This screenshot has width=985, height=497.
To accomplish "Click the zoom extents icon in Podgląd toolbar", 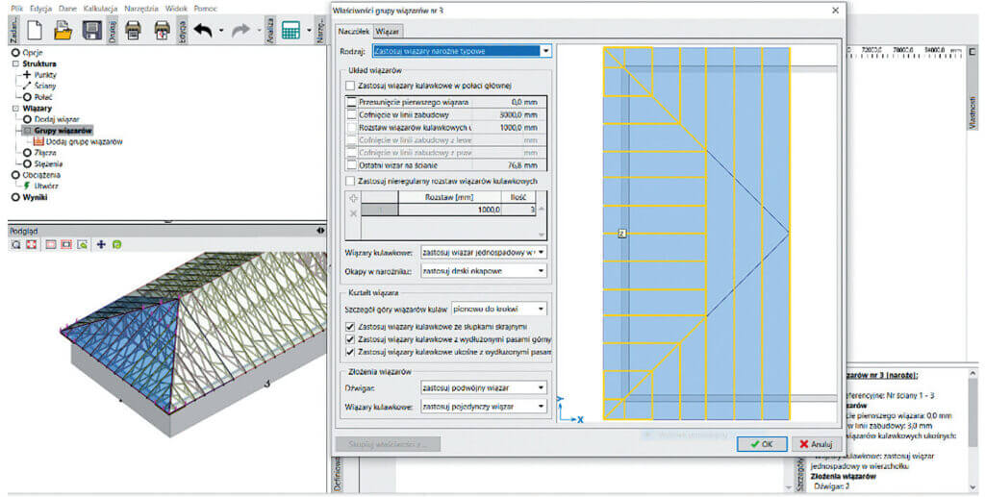I will tap(30, 245).
